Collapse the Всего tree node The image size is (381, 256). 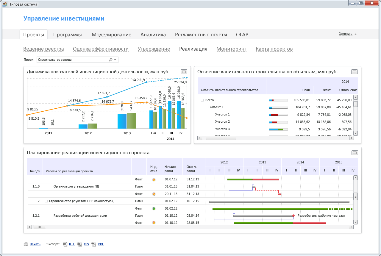(x=202, y=100)
